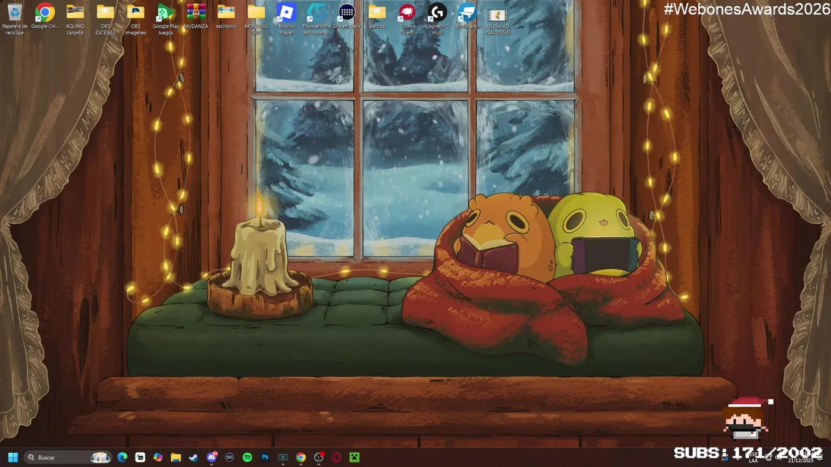Click the Buscar search box in taskbar
This screenshot has width=831, height=467.
68,457
